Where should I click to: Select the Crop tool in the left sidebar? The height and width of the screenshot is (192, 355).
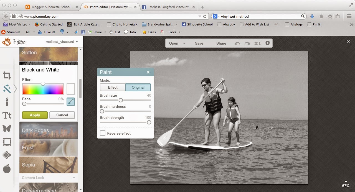(x=7, y=75)
